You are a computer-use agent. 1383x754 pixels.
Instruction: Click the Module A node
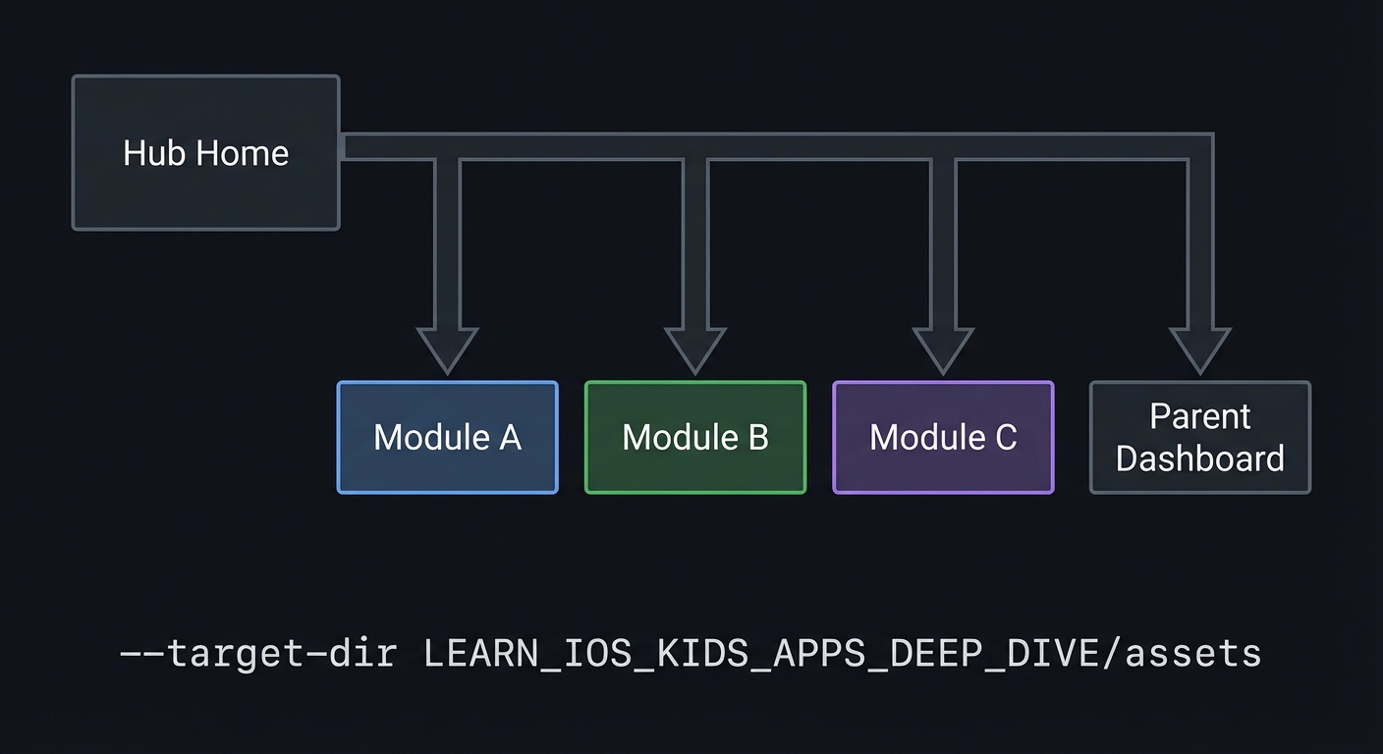pos(447,437)
